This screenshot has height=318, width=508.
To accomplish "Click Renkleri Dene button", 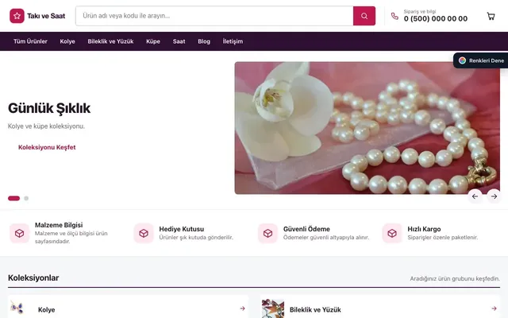I will pyautogui.click(x=480, y=60).
